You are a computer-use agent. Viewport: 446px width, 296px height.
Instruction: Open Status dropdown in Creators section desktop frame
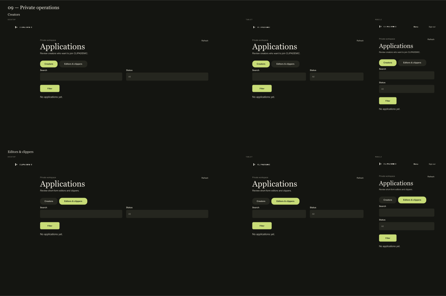click(x=167, y=77)
